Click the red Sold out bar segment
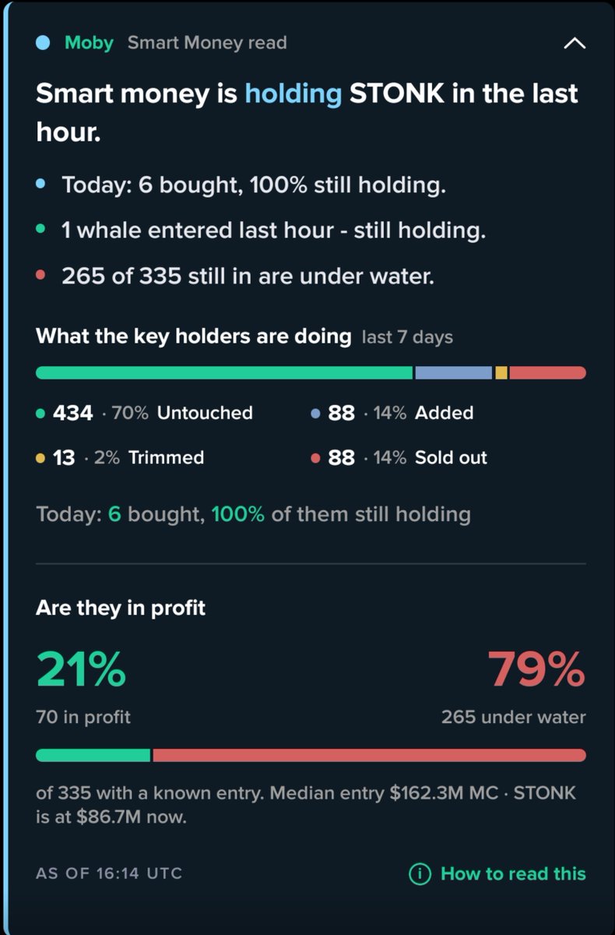 (x=548, y=373)
